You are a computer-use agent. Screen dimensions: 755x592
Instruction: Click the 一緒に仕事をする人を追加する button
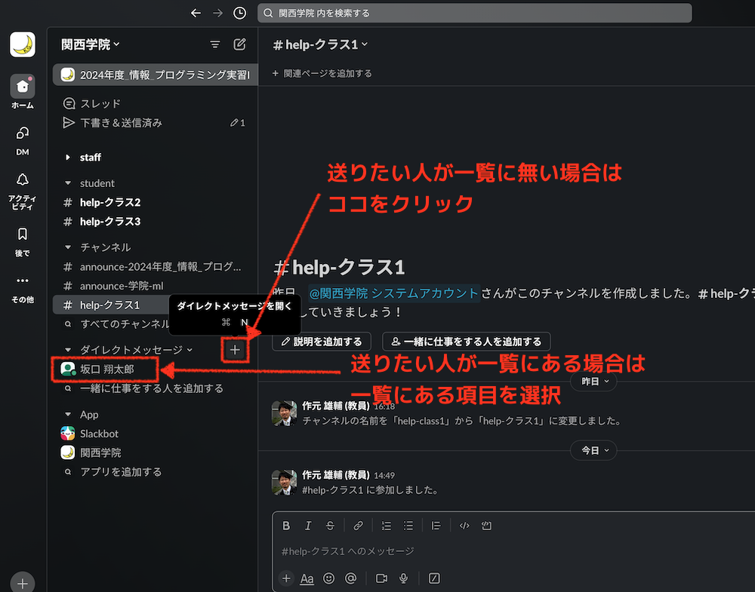466,341
